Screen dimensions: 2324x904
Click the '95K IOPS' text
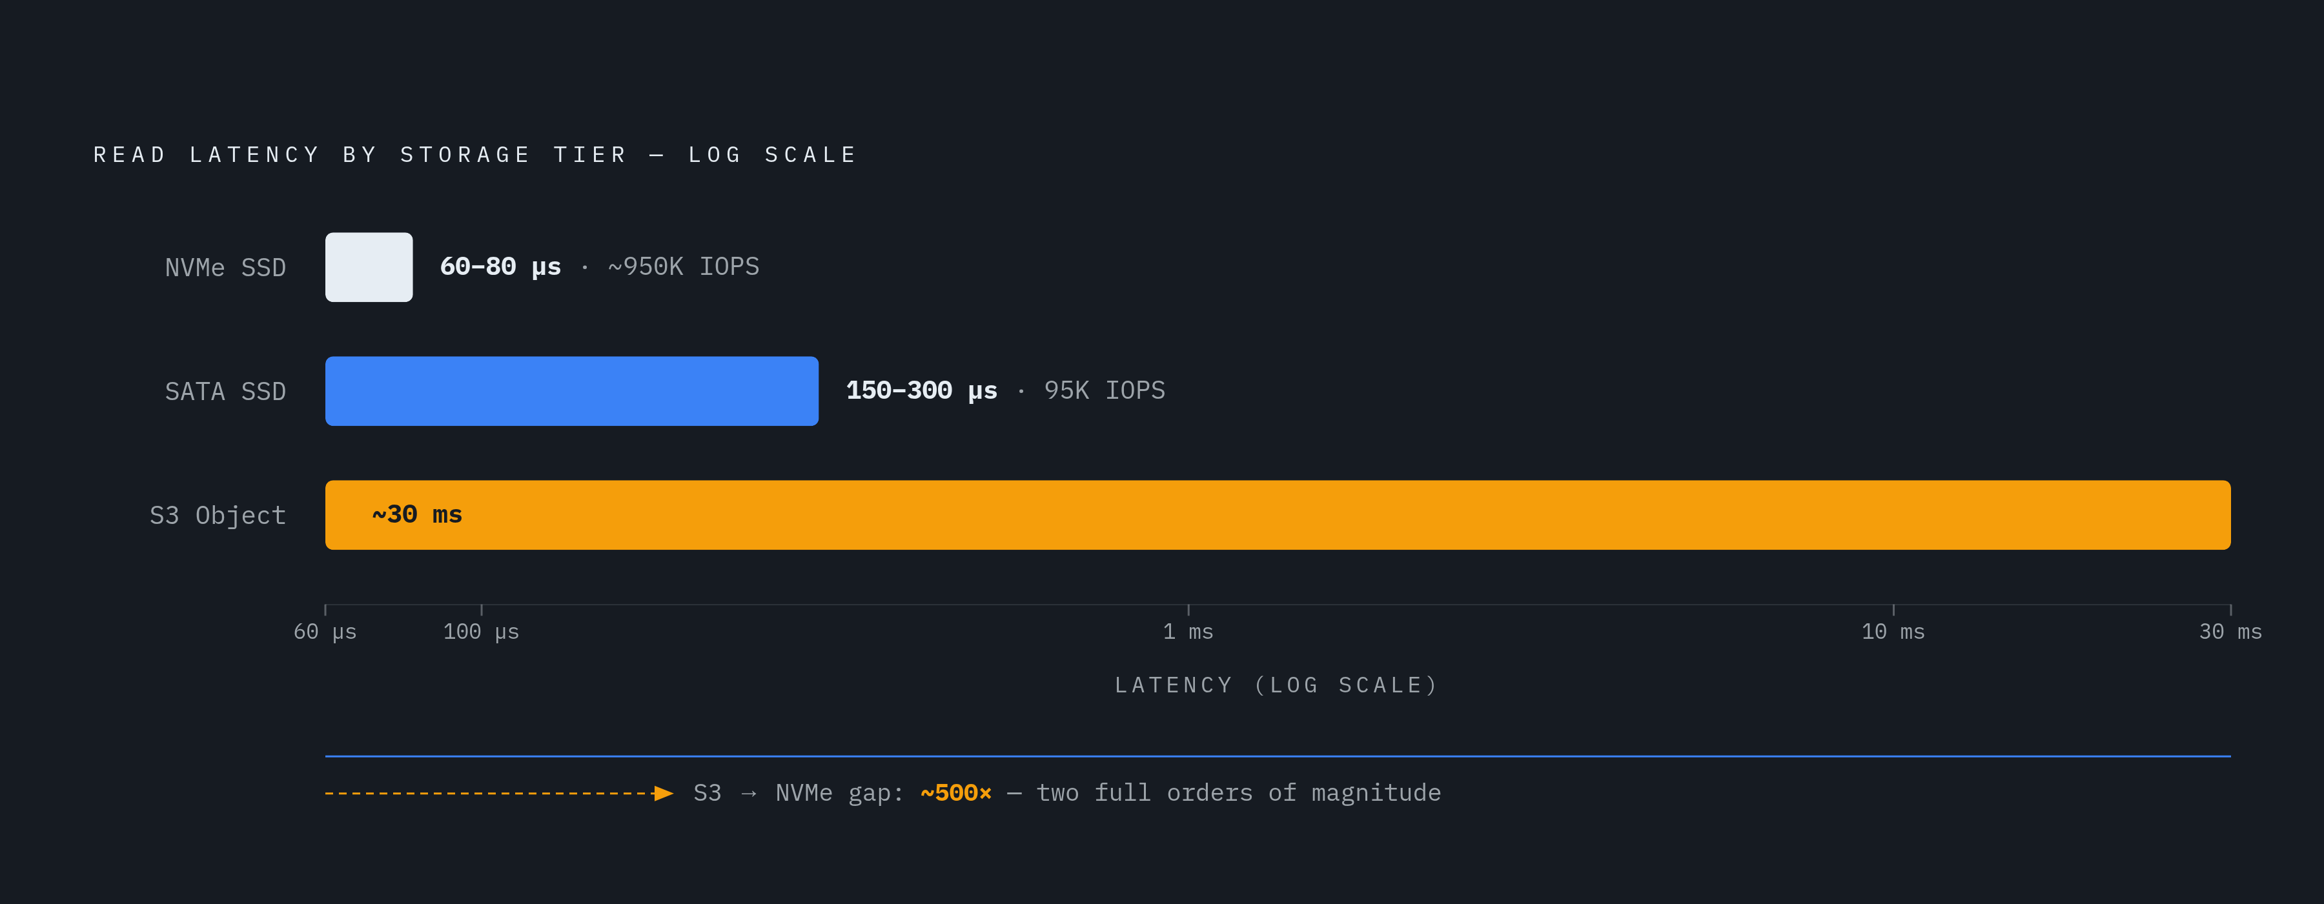click(x=1105, y=390)
